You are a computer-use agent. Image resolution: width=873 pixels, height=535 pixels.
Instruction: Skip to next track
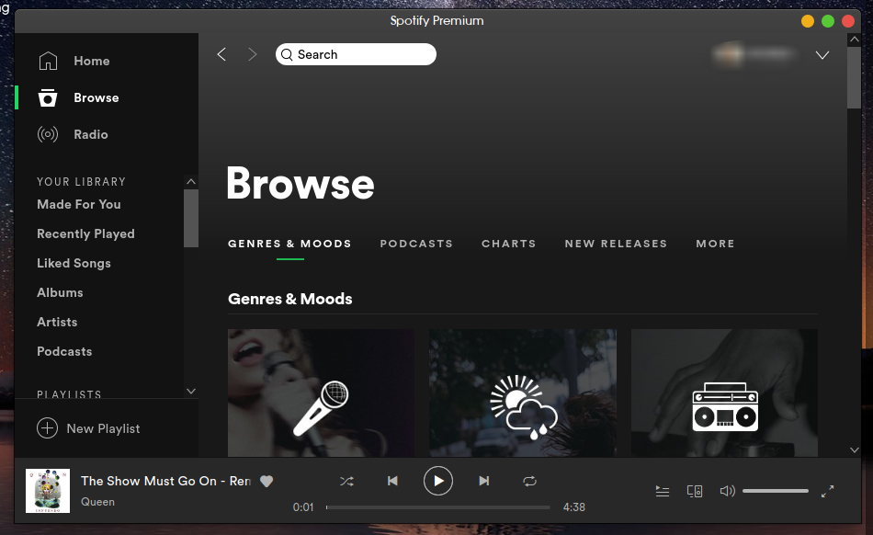(x=483, y=481)
